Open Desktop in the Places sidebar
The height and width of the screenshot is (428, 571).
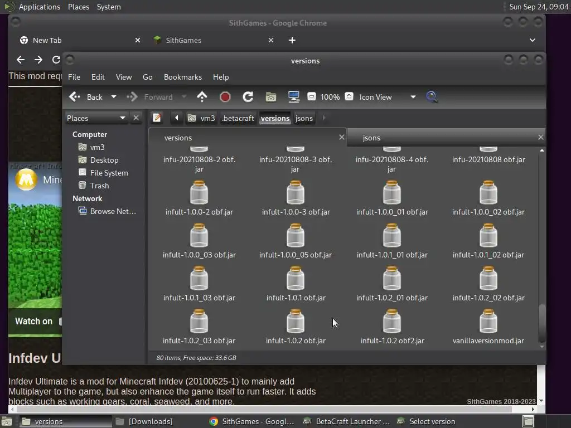[104, 160]
